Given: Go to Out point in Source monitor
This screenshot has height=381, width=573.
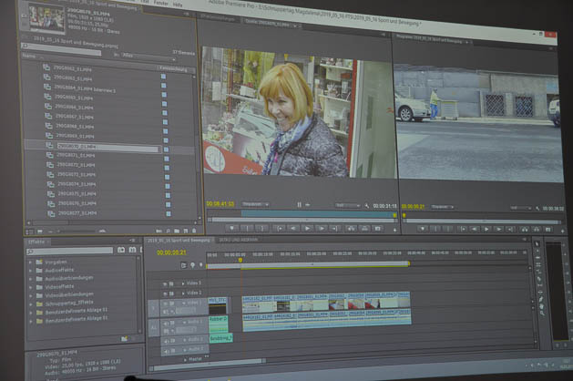Looking at the screenshot, I should point(334,228).
